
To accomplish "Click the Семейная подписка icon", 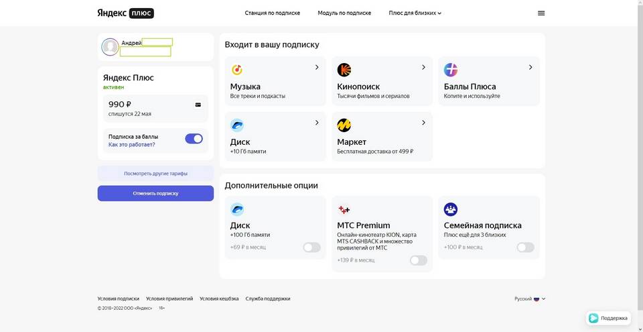I will (451, 209).
